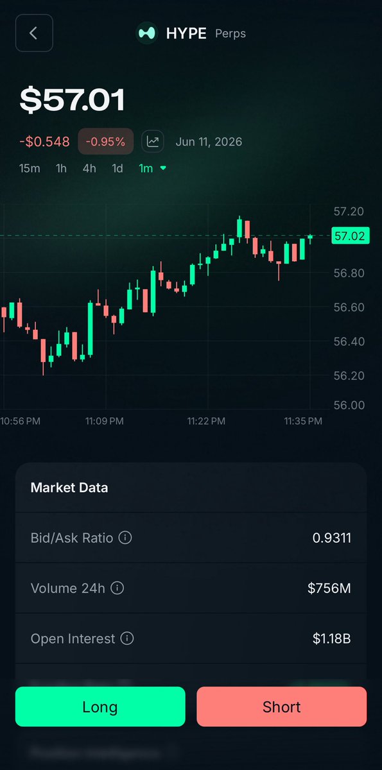
Task: Select the 1h timeframe
Action: 61,168
